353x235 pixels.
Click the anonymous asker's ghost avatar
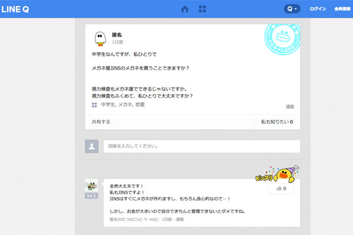tap(100, 39)
